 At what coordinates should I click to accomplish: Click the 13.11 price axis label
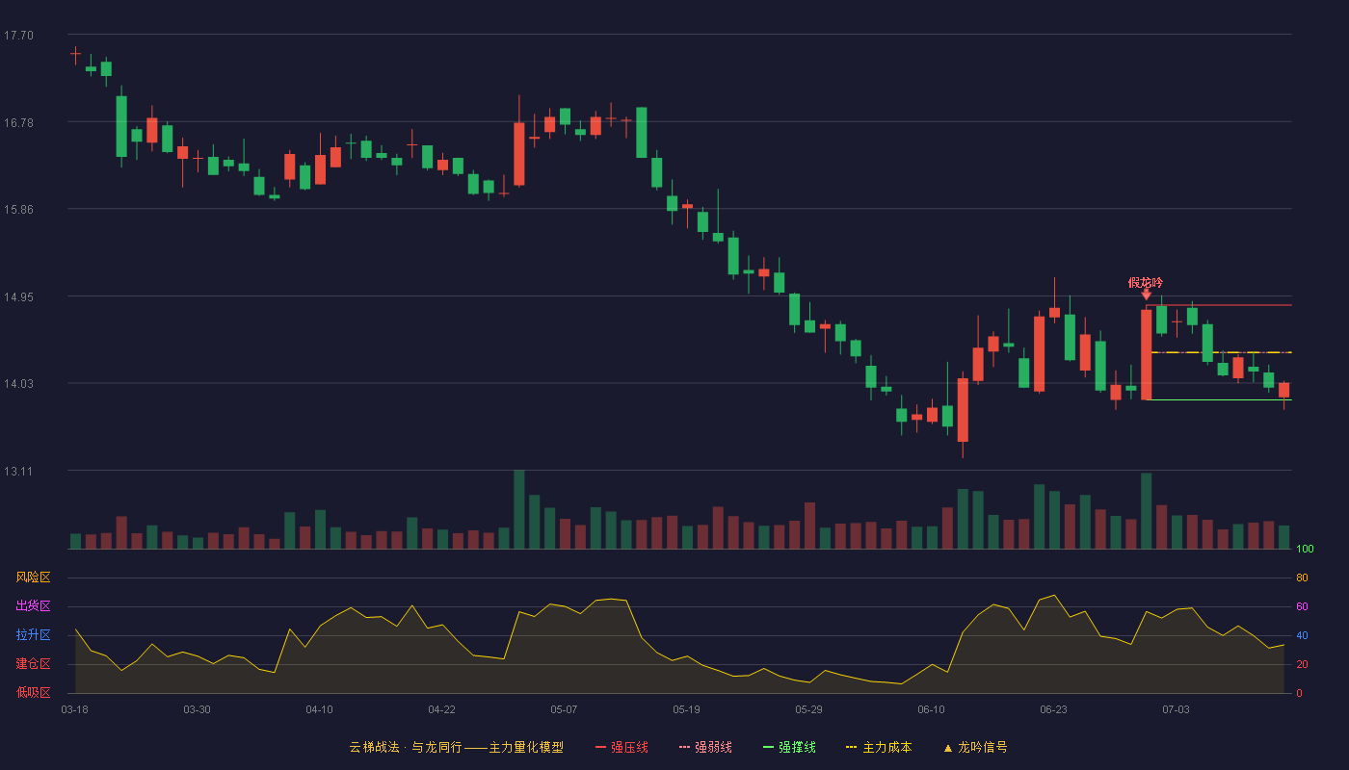[x=18, y=471]
